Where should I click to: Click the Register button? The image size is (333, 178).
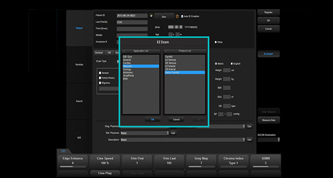269,12
